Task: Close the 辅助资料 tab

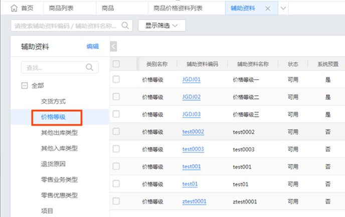Action: pos(267,9)
